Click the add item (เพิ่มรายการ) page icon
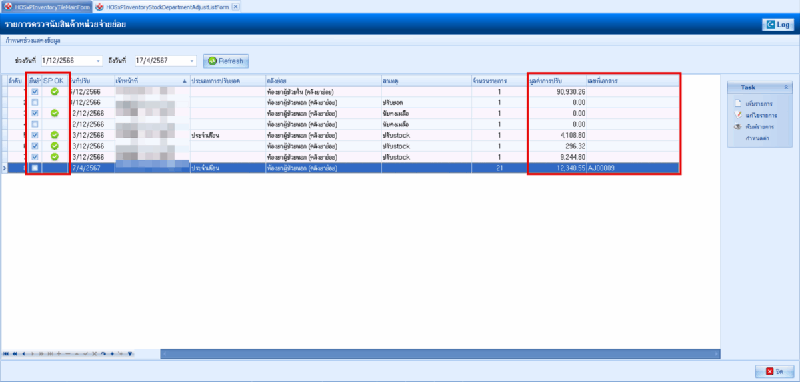Image resolution: width=800 pixels, height=382 pixels. tap(737, 104)
